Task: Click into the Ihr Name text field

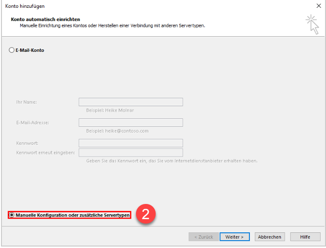Action: coord(131,102)
